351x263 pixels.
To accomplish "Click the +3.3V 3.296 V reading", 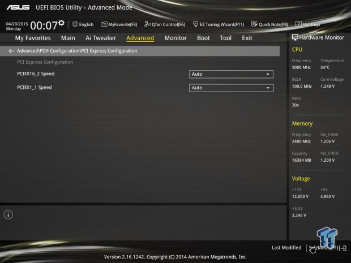I will click(x=299, y=215).
